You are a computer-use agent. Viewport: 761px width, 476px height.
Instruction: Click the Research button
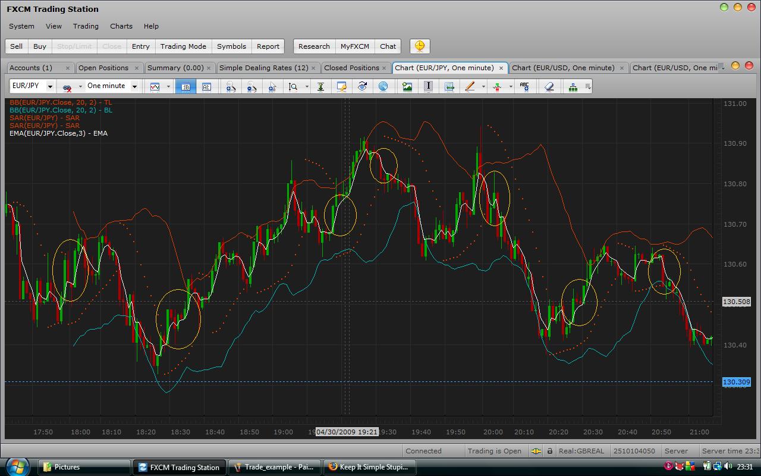point(314,46)
